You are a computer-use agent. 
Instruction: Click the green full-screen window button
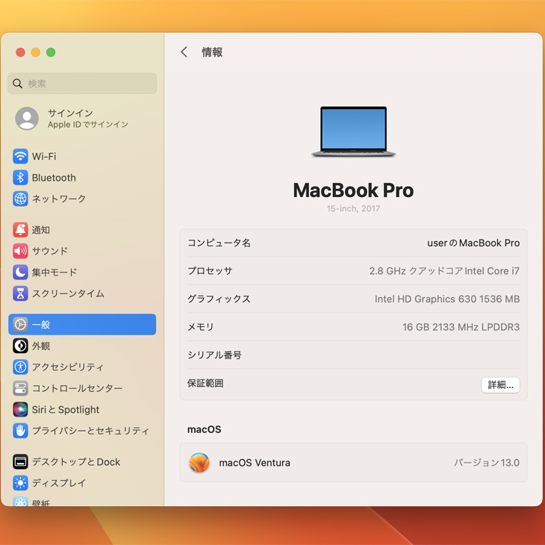point(51,52)
